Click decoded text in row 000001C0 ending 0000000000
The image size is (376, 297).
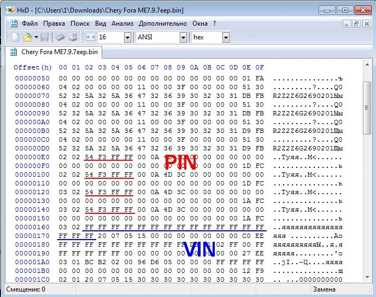[308, 279]
